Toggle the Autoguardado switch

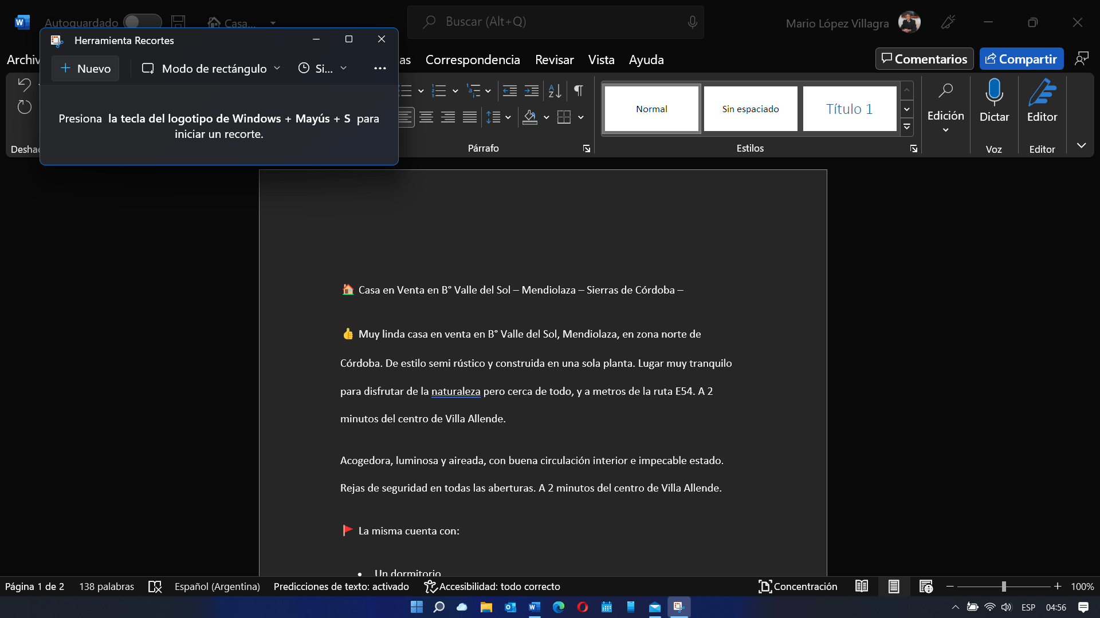pos(142,22)
